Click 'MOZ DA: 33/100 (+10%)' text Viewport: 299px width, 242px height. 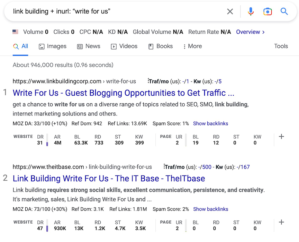[x=40, y=123]
